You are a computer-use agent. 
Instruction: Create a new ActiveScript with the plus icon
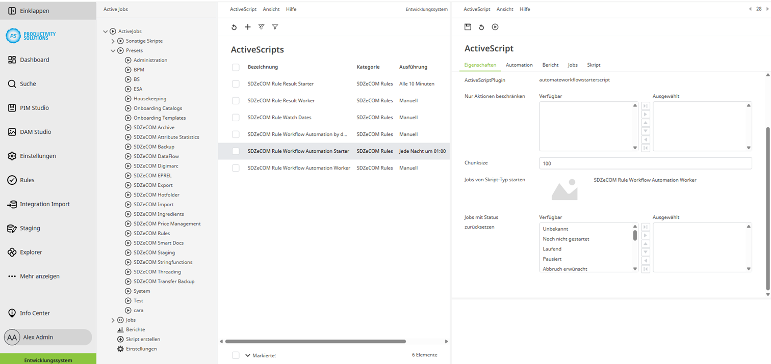pyautogui.click(x=248, y=27)
